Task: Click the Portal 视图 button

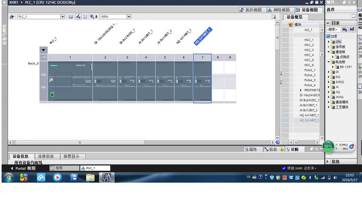Action: pos(23,168)
